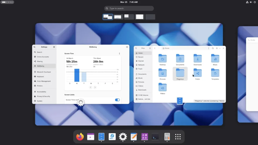Screen dimensions: 258x145
Task: Click the search icon in the Files sidebar
Action: click(136, 48)
